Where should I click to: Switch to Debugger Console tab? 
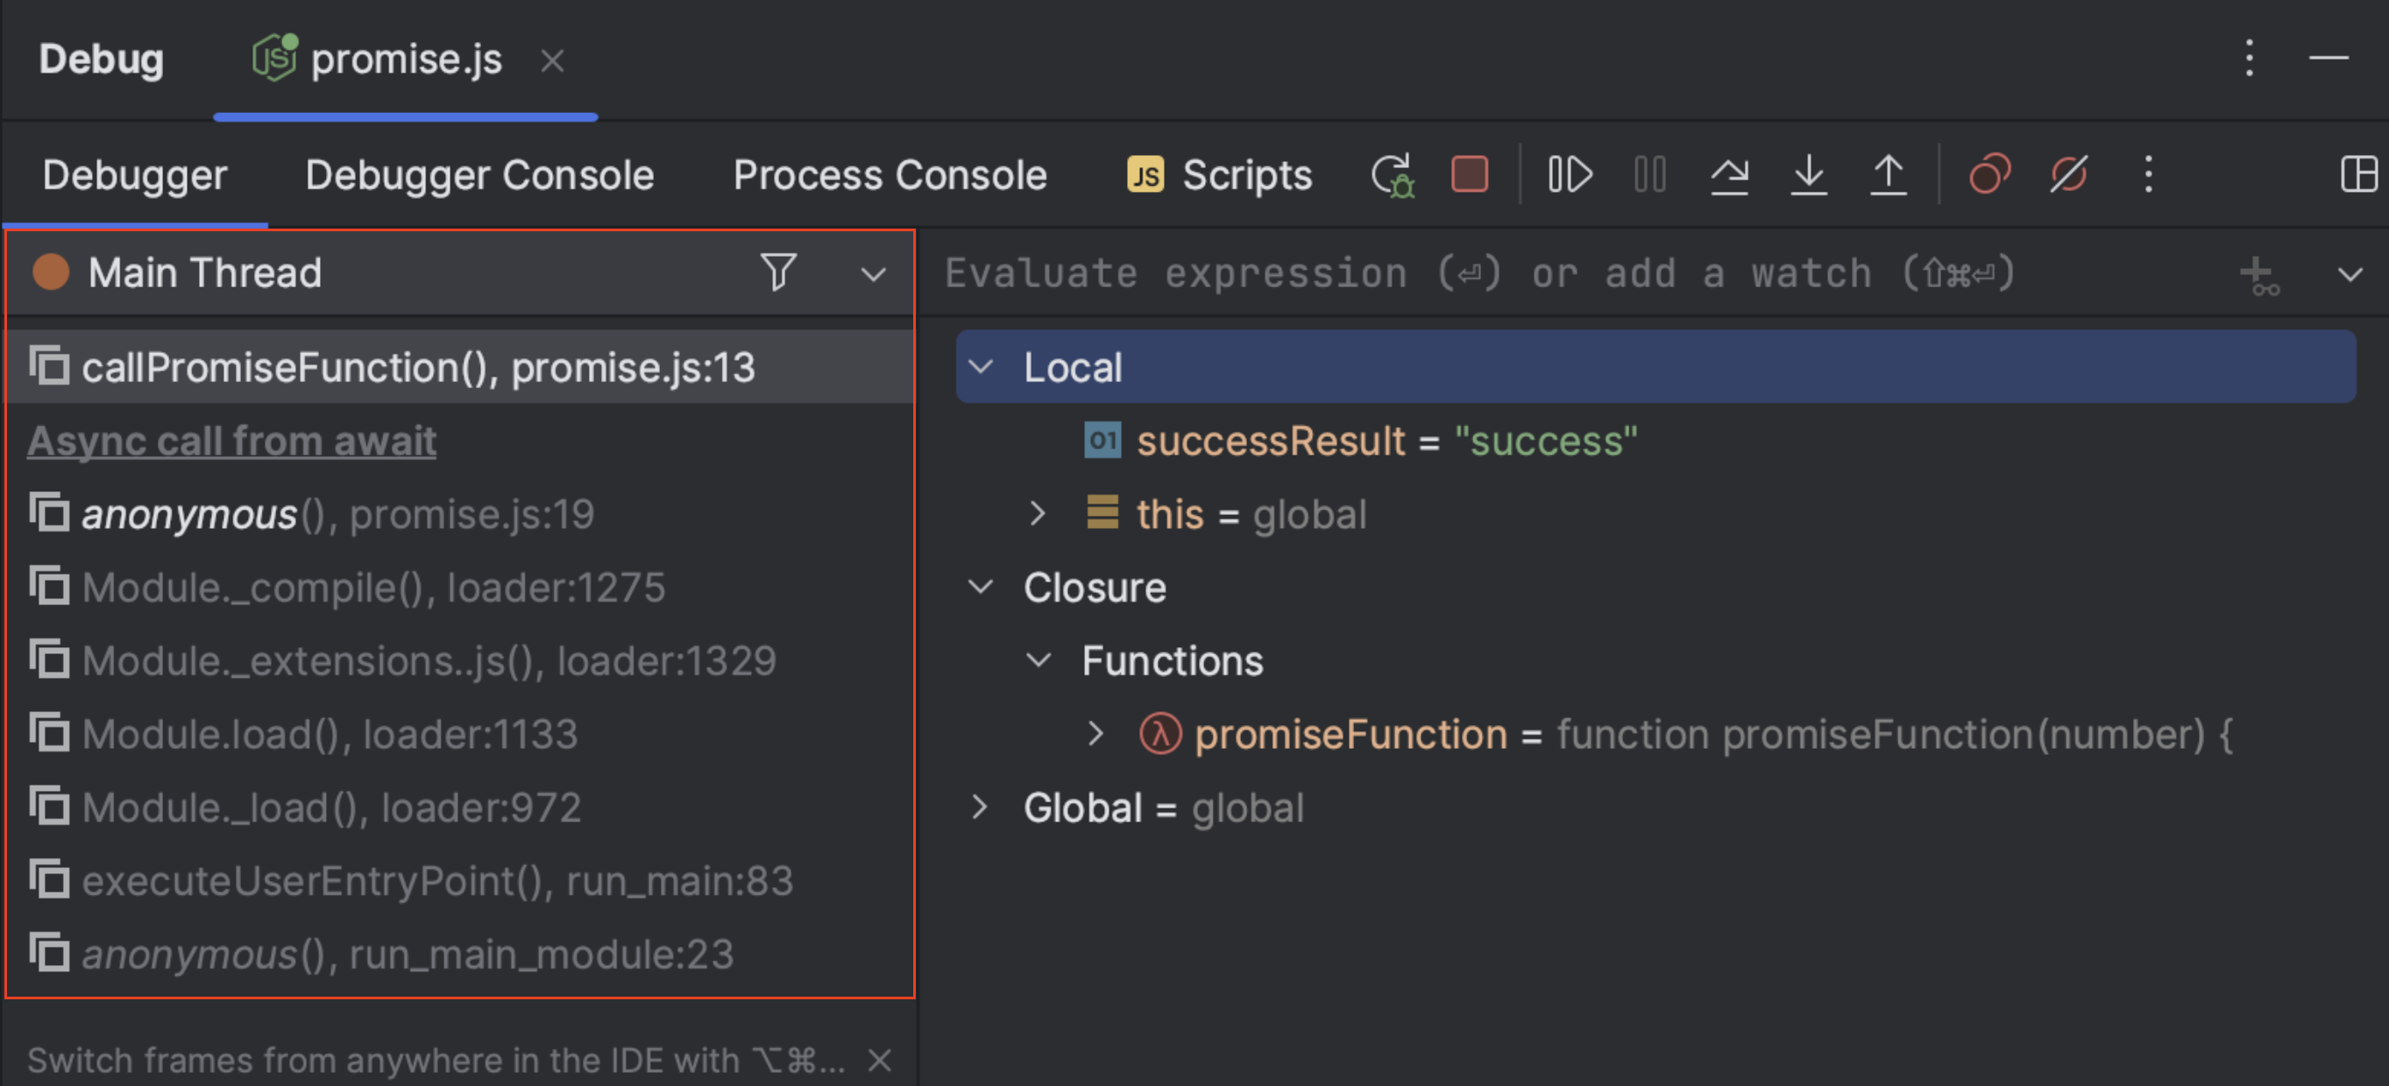point(479,175)
